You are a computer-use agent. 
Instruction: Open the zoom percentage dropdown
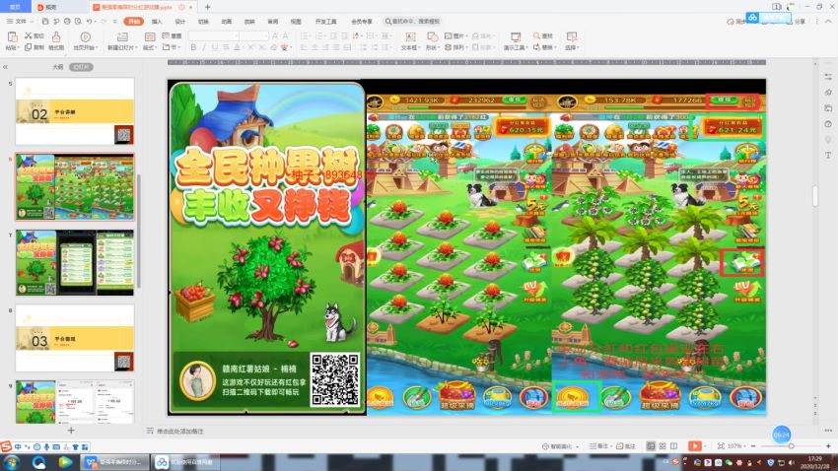pos(735,446)
